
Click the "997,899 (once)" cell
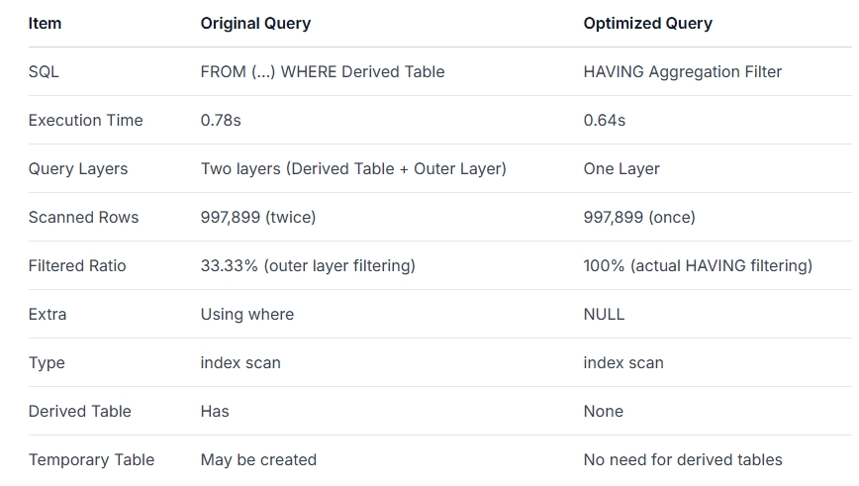639,217
